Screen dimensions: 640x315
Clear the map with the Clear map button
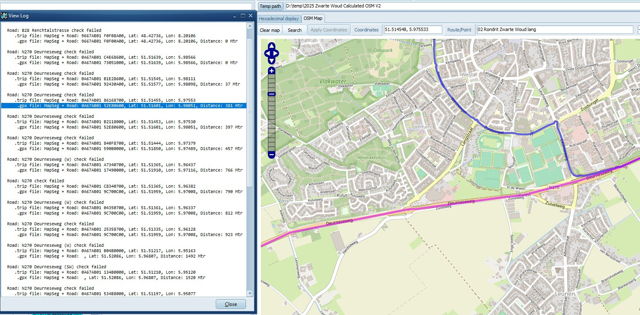click(x=270, y=30)
